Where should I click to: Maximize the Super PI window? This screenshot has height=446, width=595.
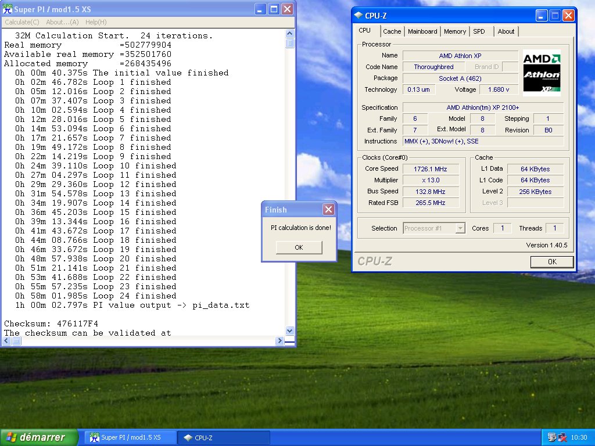(274, 9)
